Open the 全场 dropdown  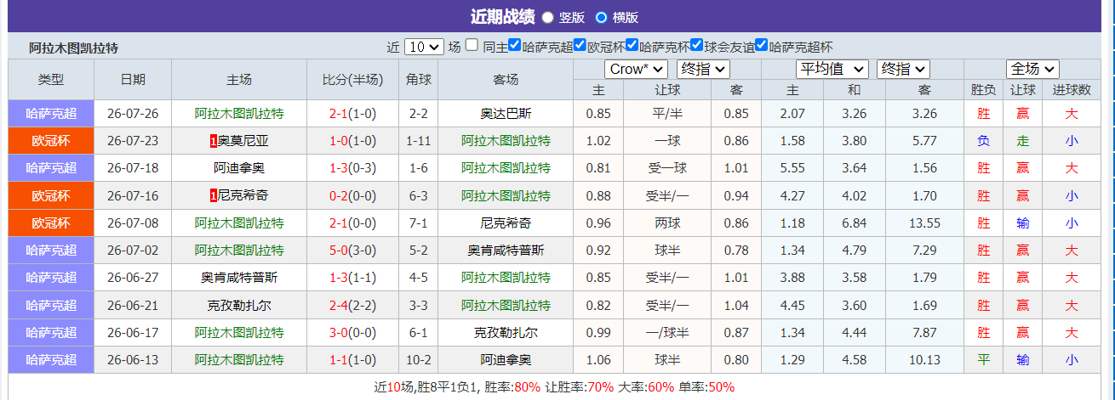[1032, 69]
